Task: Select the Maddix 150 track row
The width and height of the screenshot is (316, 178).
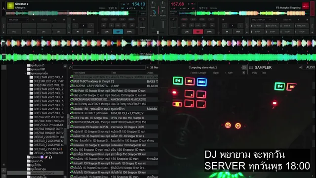Action: coord(114,109)
